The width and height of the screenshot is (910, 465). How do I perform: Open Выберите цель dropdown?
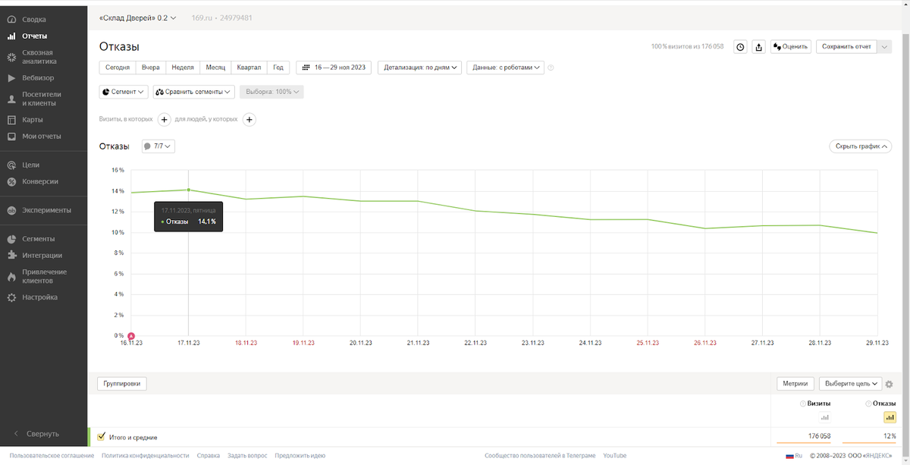tap(851, 384)
